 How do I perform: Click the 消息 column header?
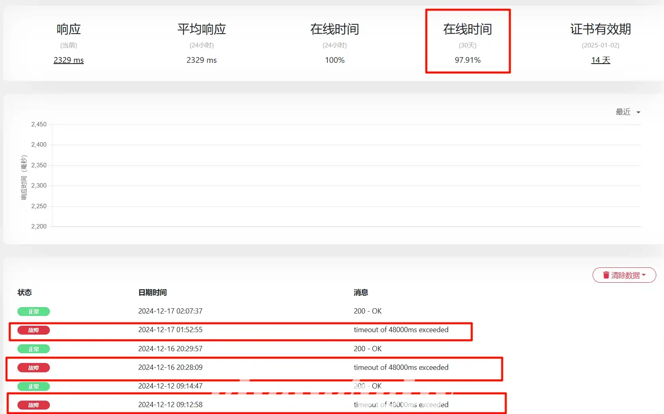click(361, 292)
